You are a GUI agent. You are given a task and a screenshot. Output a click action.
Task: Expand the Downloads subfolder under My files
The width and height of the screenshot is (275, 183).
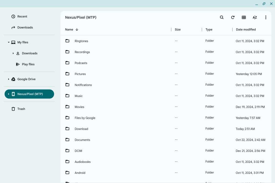[x=13, y=53]
